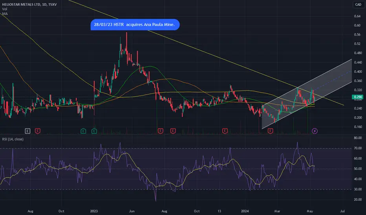Click the 0.56 price axis label
The image size is (366, 215).
point(357,34)
